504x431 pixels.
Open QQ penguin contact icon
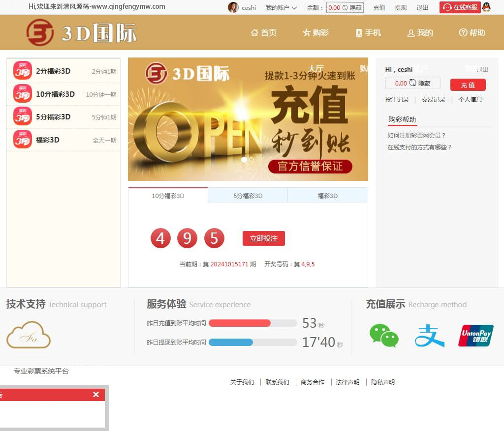tap(486, 7)
